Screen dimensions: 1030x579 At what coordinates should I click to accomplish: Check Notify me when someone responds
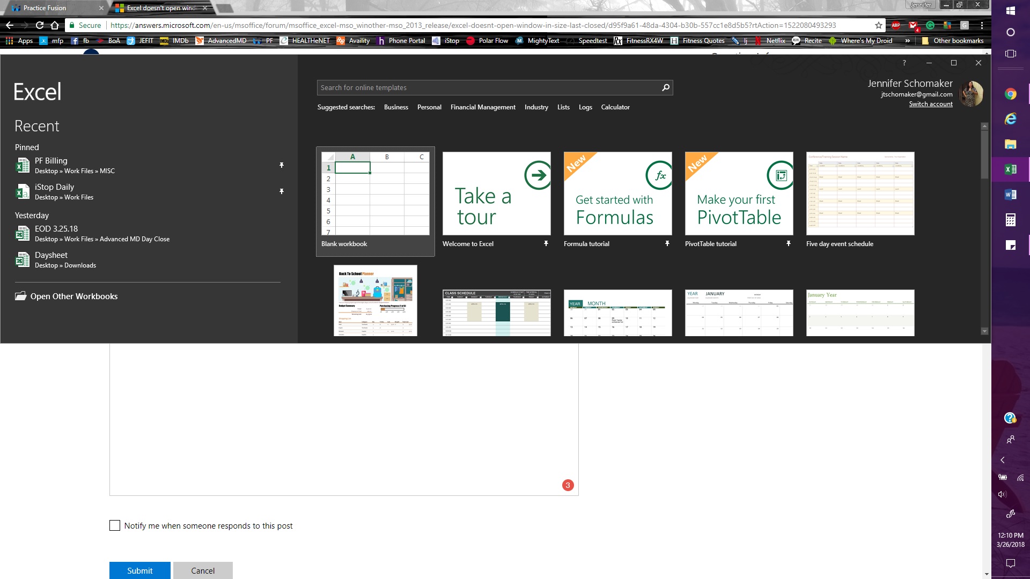click(x=115, y=525)
